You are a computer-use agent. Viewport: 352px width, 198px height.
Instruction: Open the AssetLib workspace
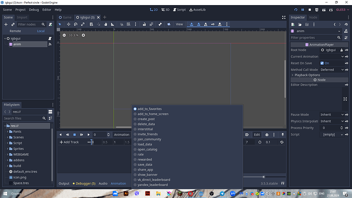click(197, 10)
